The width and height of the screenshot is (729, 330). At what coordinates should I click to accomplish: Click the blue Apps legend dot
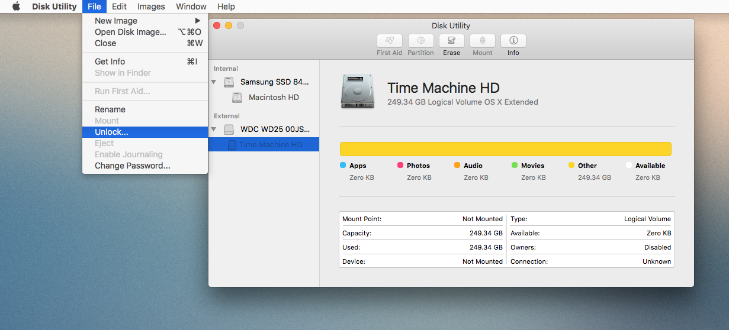tap(343, 166)
